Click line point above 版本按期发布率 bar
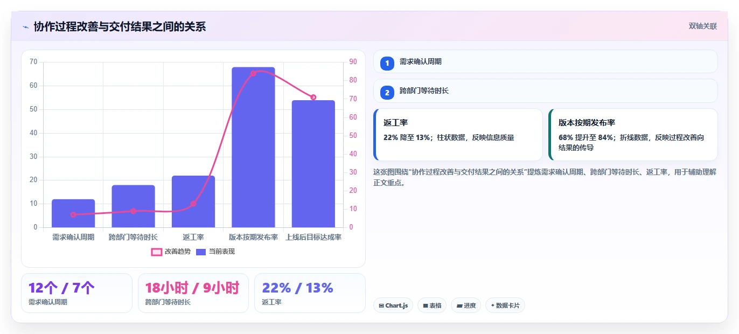 click(x=253, y=73)
